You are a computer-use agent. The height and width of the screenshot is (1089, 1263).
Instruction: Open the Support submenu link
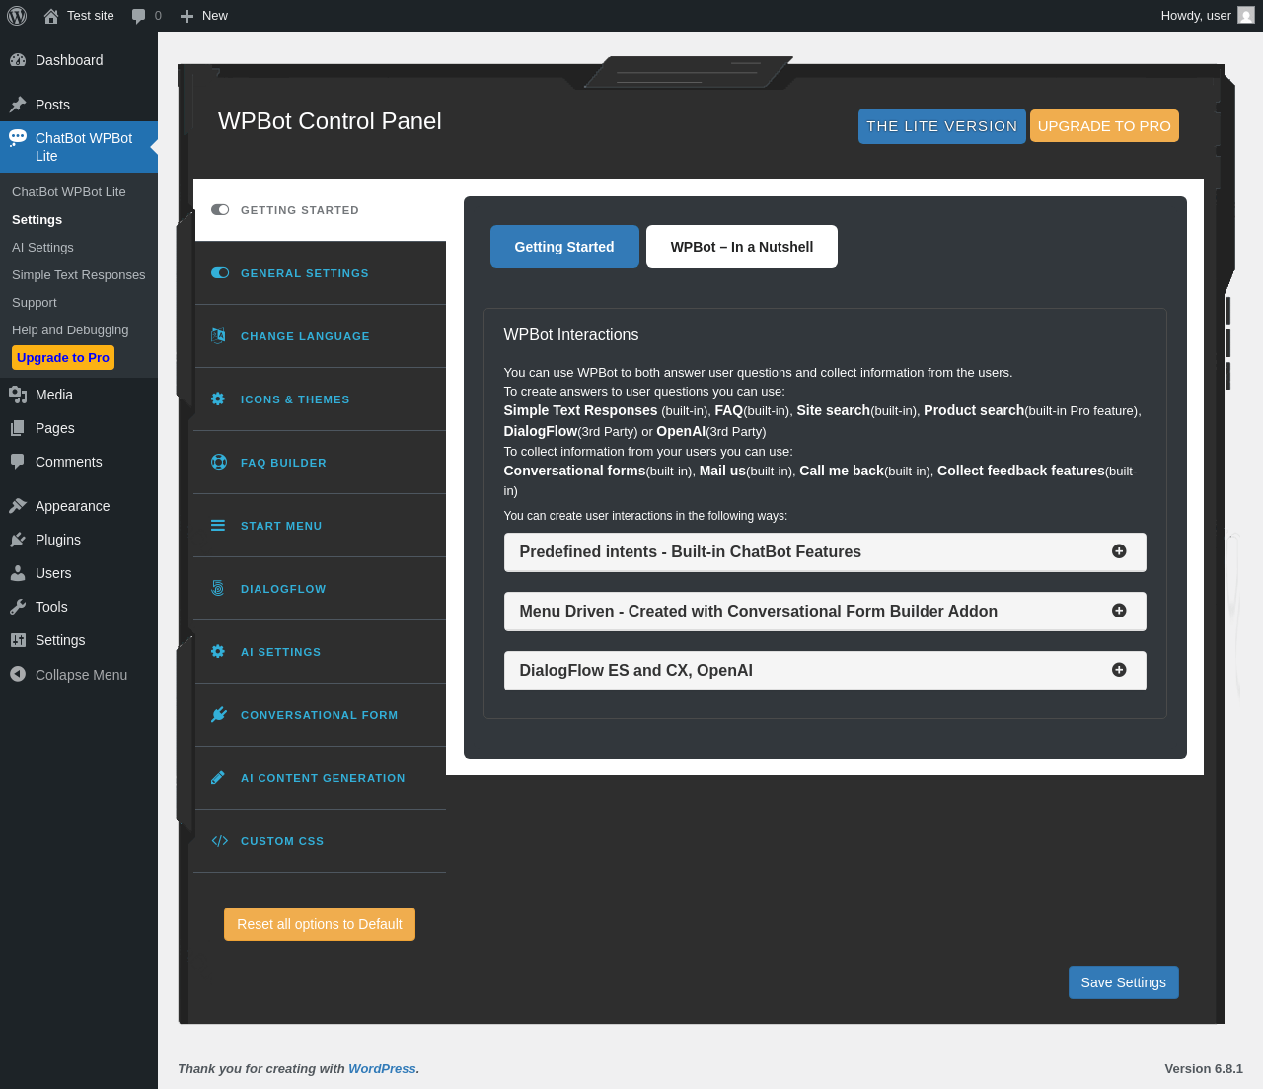pyautogui.click(x=35, y=303)
